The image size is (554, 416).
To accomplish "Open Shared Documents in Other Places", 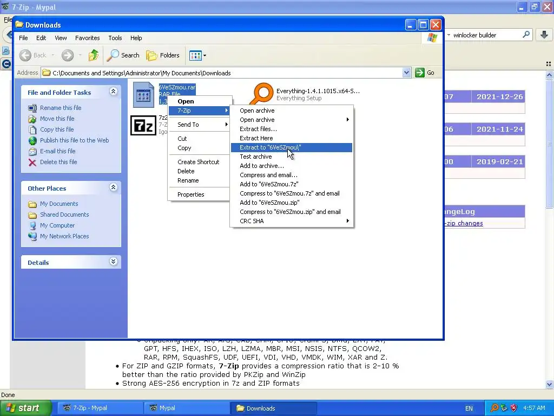I will pyautogui.click(x=64, y=214).
